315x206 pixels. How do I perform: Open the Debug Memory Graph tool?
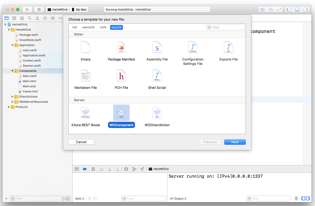click(134, 169)
